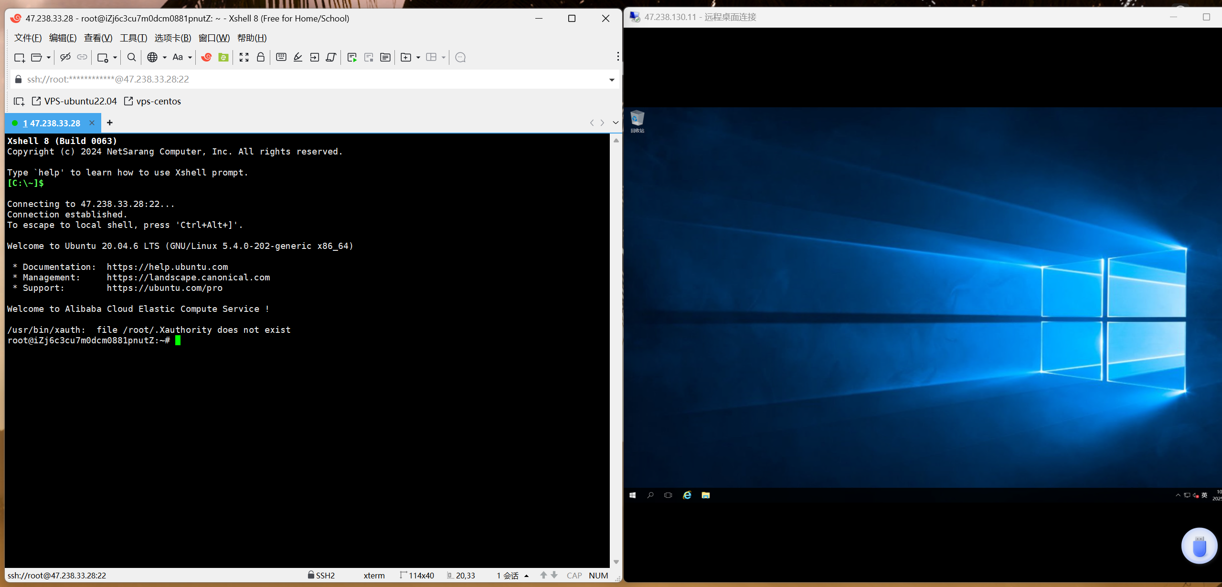The image size is (1222, 587).
Task: Open the Find search magnifier tool
Action: coord(131,57)
